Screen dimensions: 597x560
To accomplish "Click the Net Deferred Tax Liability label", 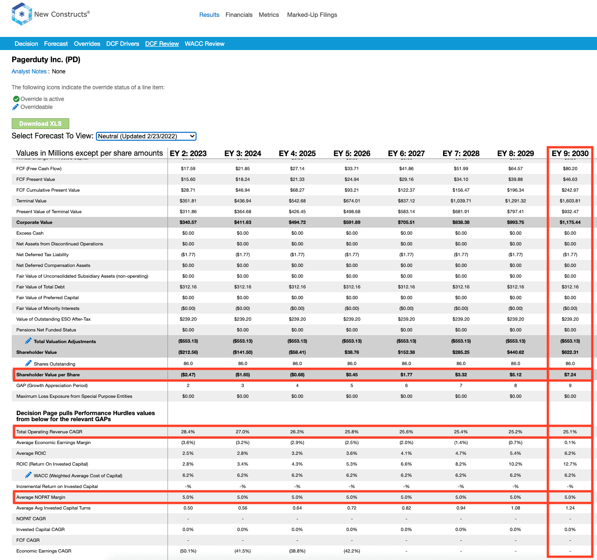I will [x=43, y=255].
